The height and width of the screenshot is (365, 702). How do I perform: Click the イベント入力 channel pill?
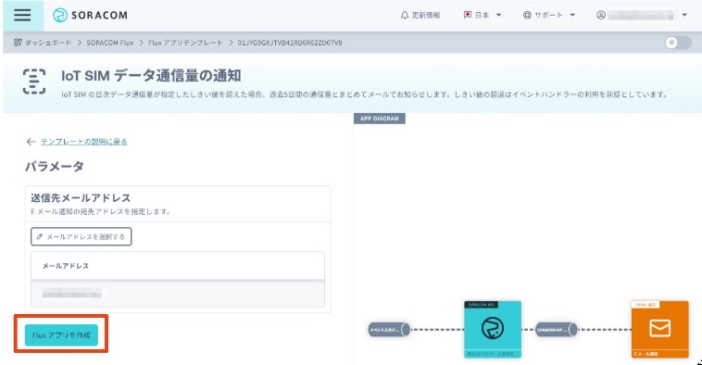click(389, 330)
